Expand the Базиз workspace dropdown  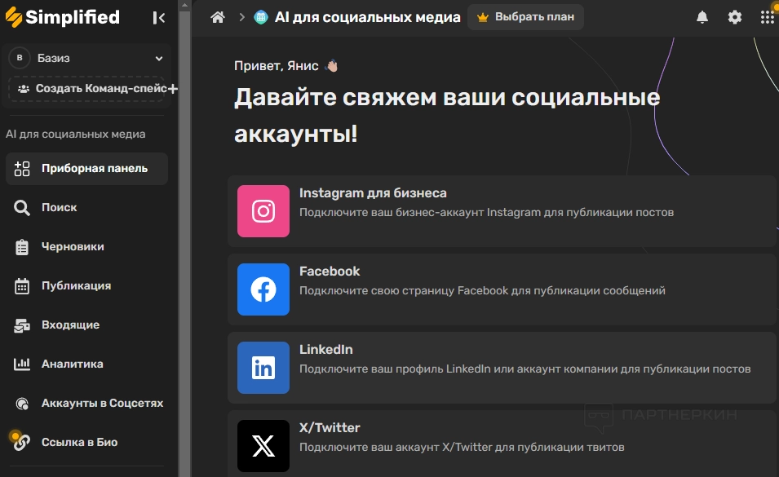(159, 59)
